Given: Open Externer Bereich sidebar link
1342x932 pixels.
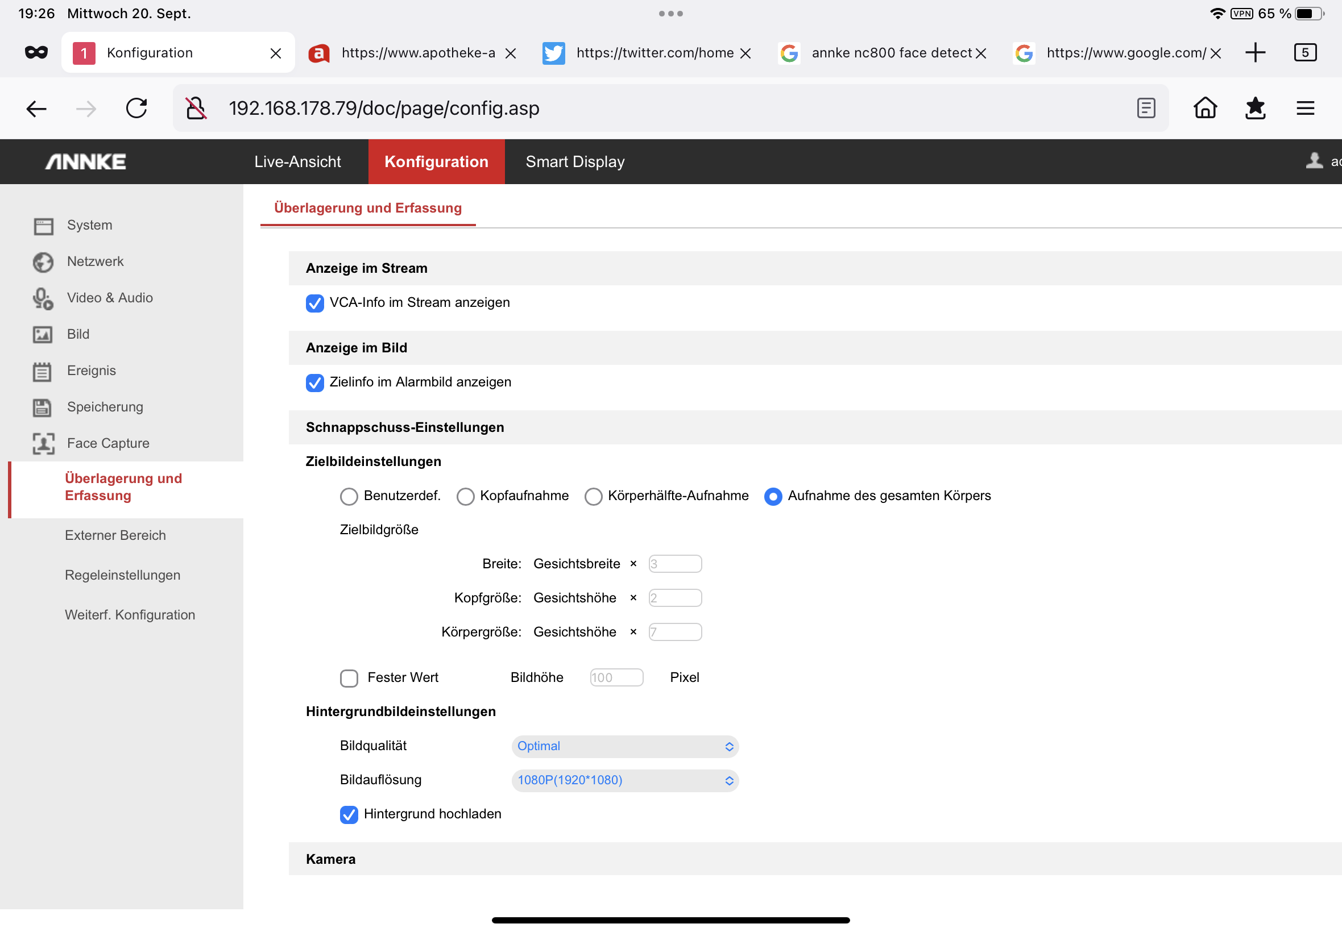Looking at the screenshot, I should coord(115,535).
